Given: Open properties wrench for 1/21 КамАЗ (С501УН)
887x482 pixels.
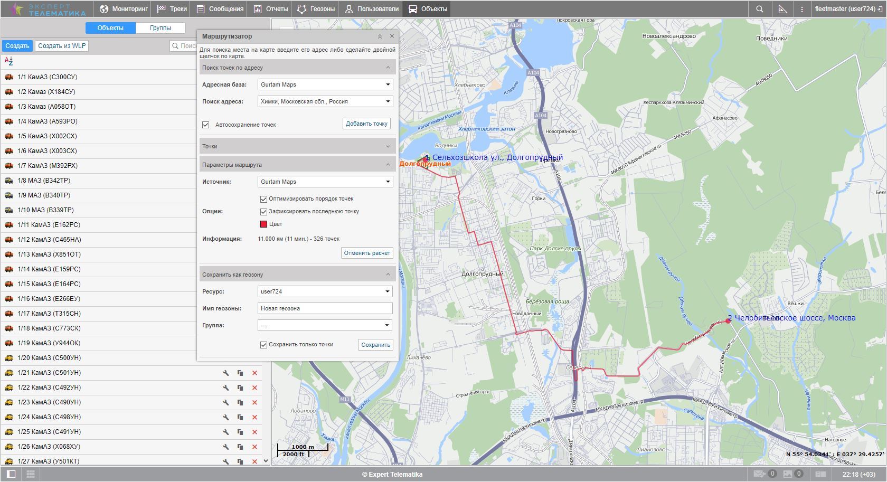Looking at the screenshot, I should (225, 373).
